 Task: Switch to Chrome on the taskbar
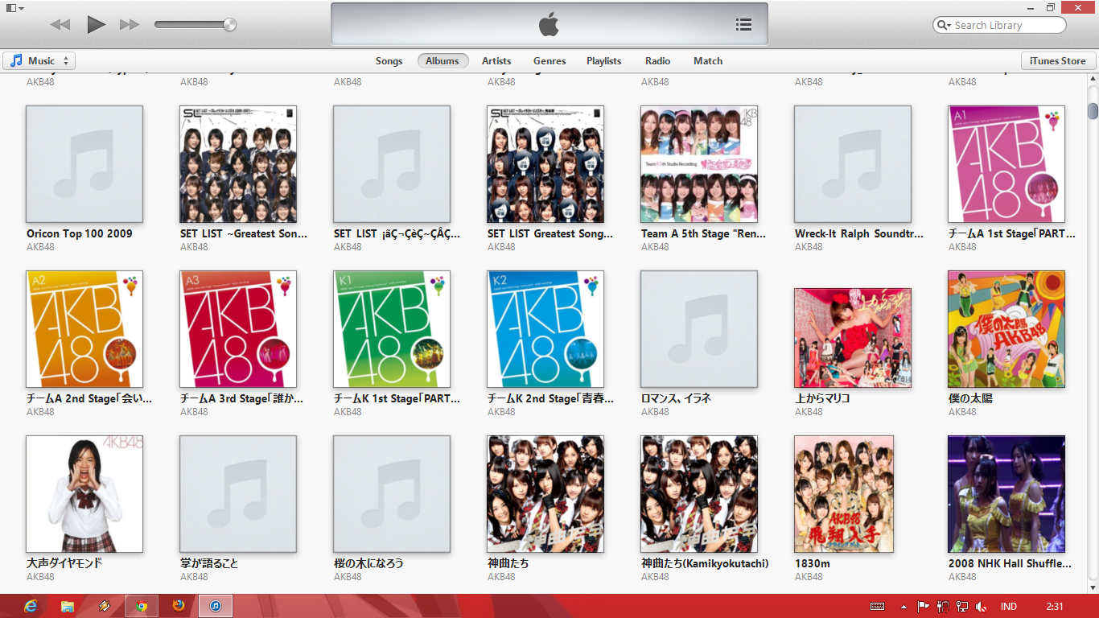point(142,606)
